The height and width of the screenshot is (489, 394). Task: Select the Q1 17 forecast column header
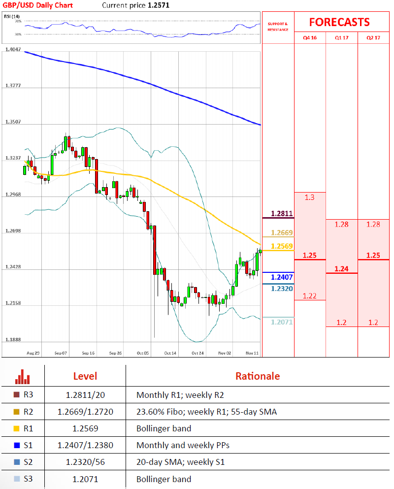[x=342, y=38]
